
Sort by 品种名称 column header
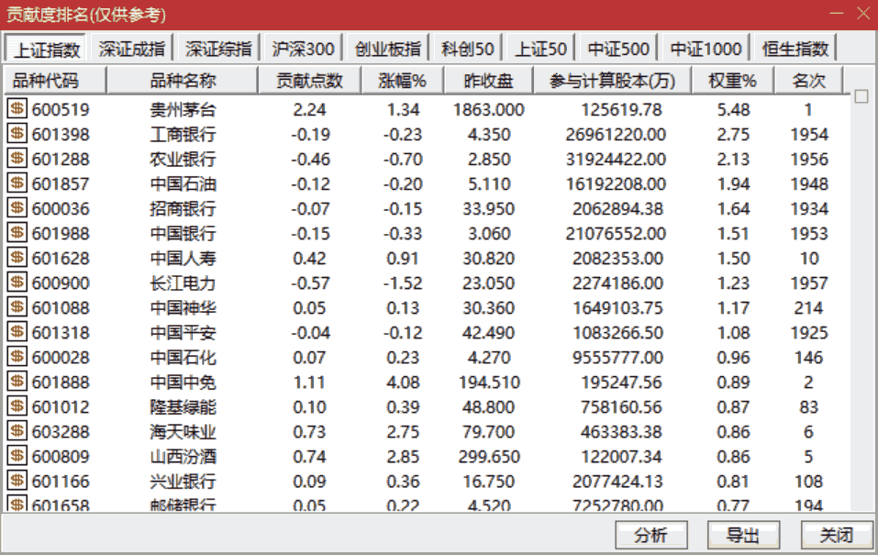[x=182, y=81]
